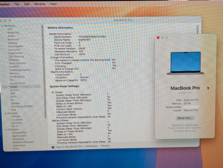Select Accessibility under Software

[19, 132]
